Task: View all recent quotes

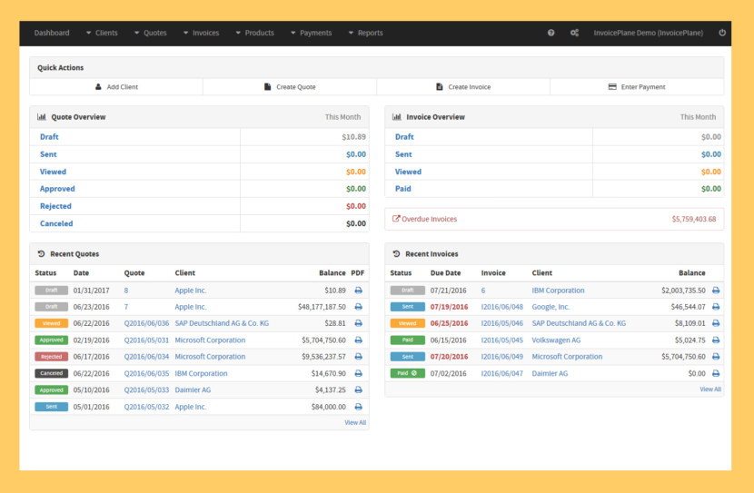Action: coord(355,422)
